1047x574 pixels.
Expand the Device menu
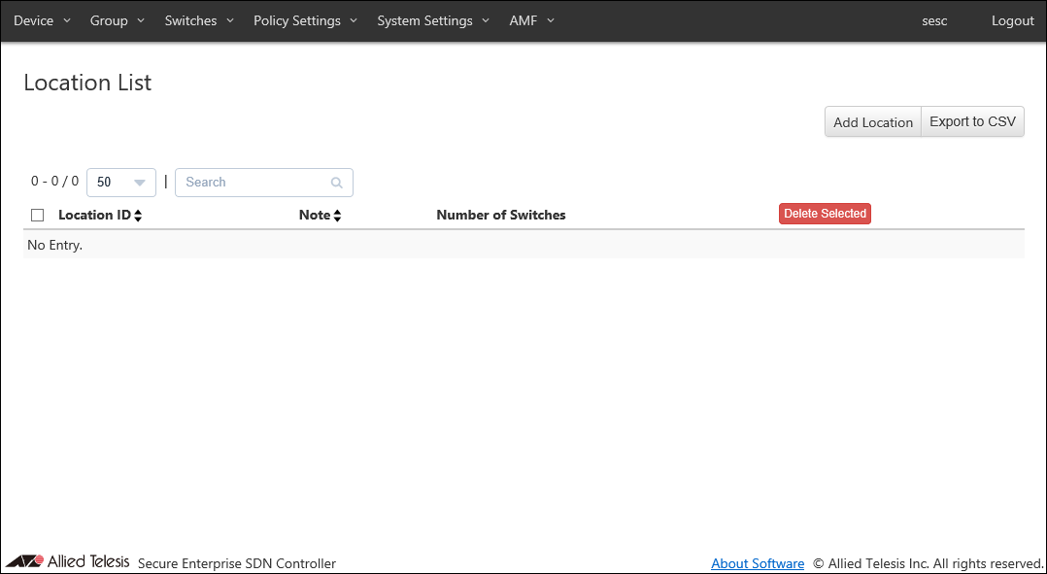42,20
